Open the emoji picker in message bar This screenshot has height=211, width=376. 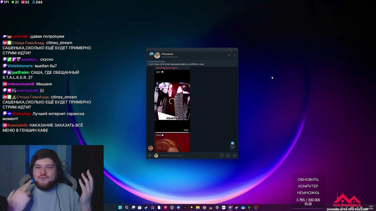(228, 156)
